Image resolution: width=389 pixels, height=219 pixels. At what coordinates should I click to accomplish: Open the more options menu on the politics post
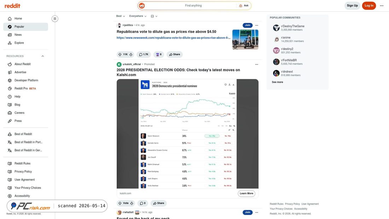coord(256,25)
